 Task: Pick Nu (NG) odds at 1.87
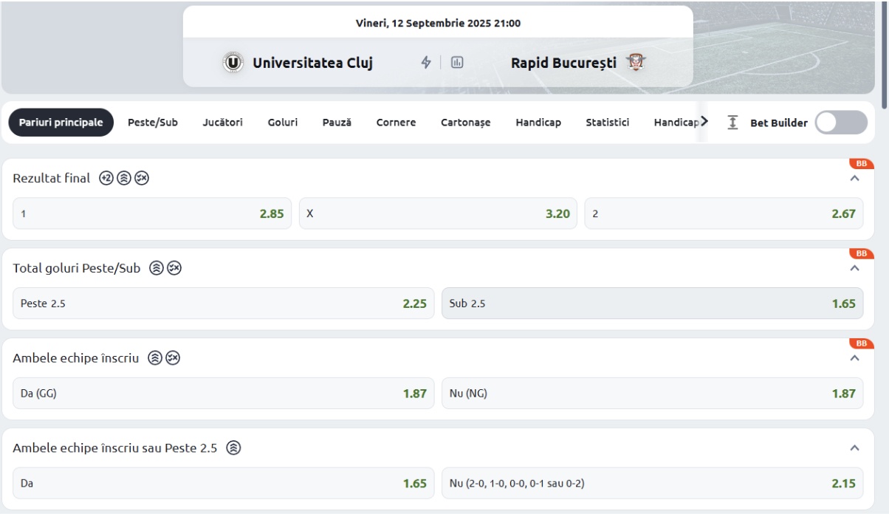652,394
